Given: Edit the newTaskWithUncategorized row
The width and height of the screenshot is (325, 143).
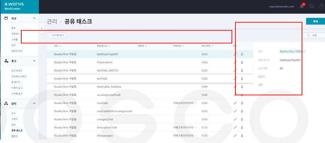Looking at the screenshot, I should 235,111.
